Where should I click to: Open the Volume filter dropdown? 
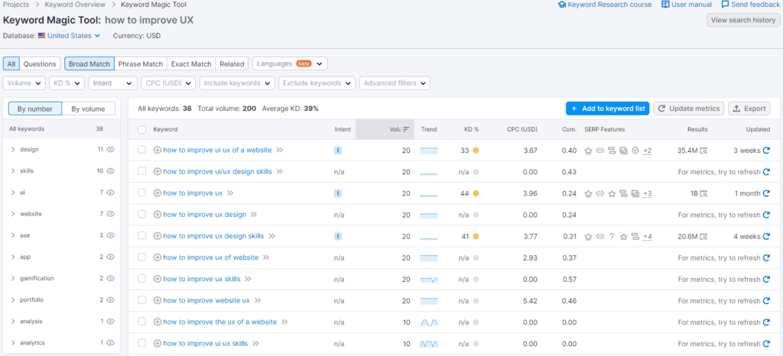coord(24,83)
